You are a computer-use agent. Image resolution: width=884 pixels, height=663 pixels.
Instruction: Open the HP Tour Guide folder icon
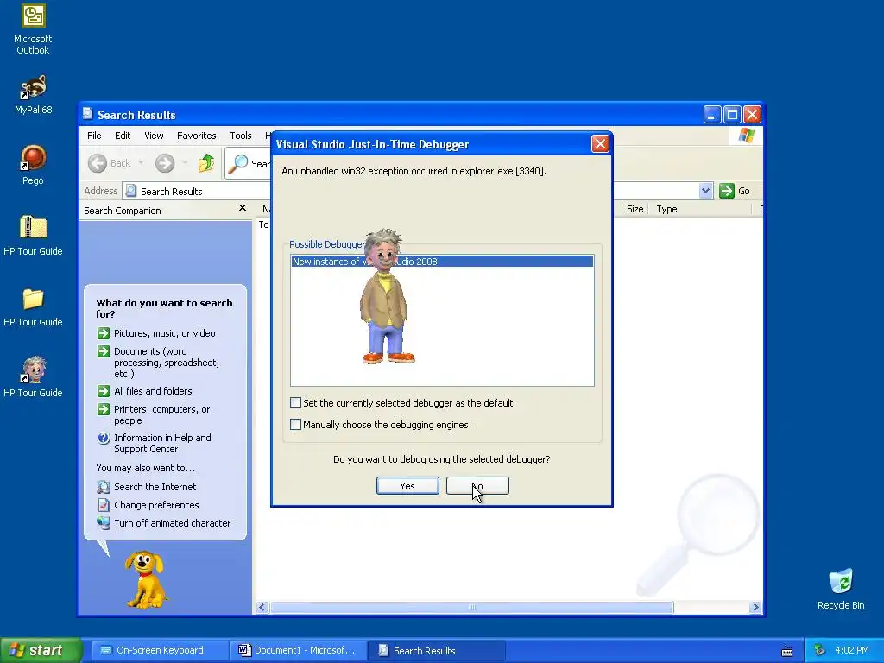coord(33,306)
